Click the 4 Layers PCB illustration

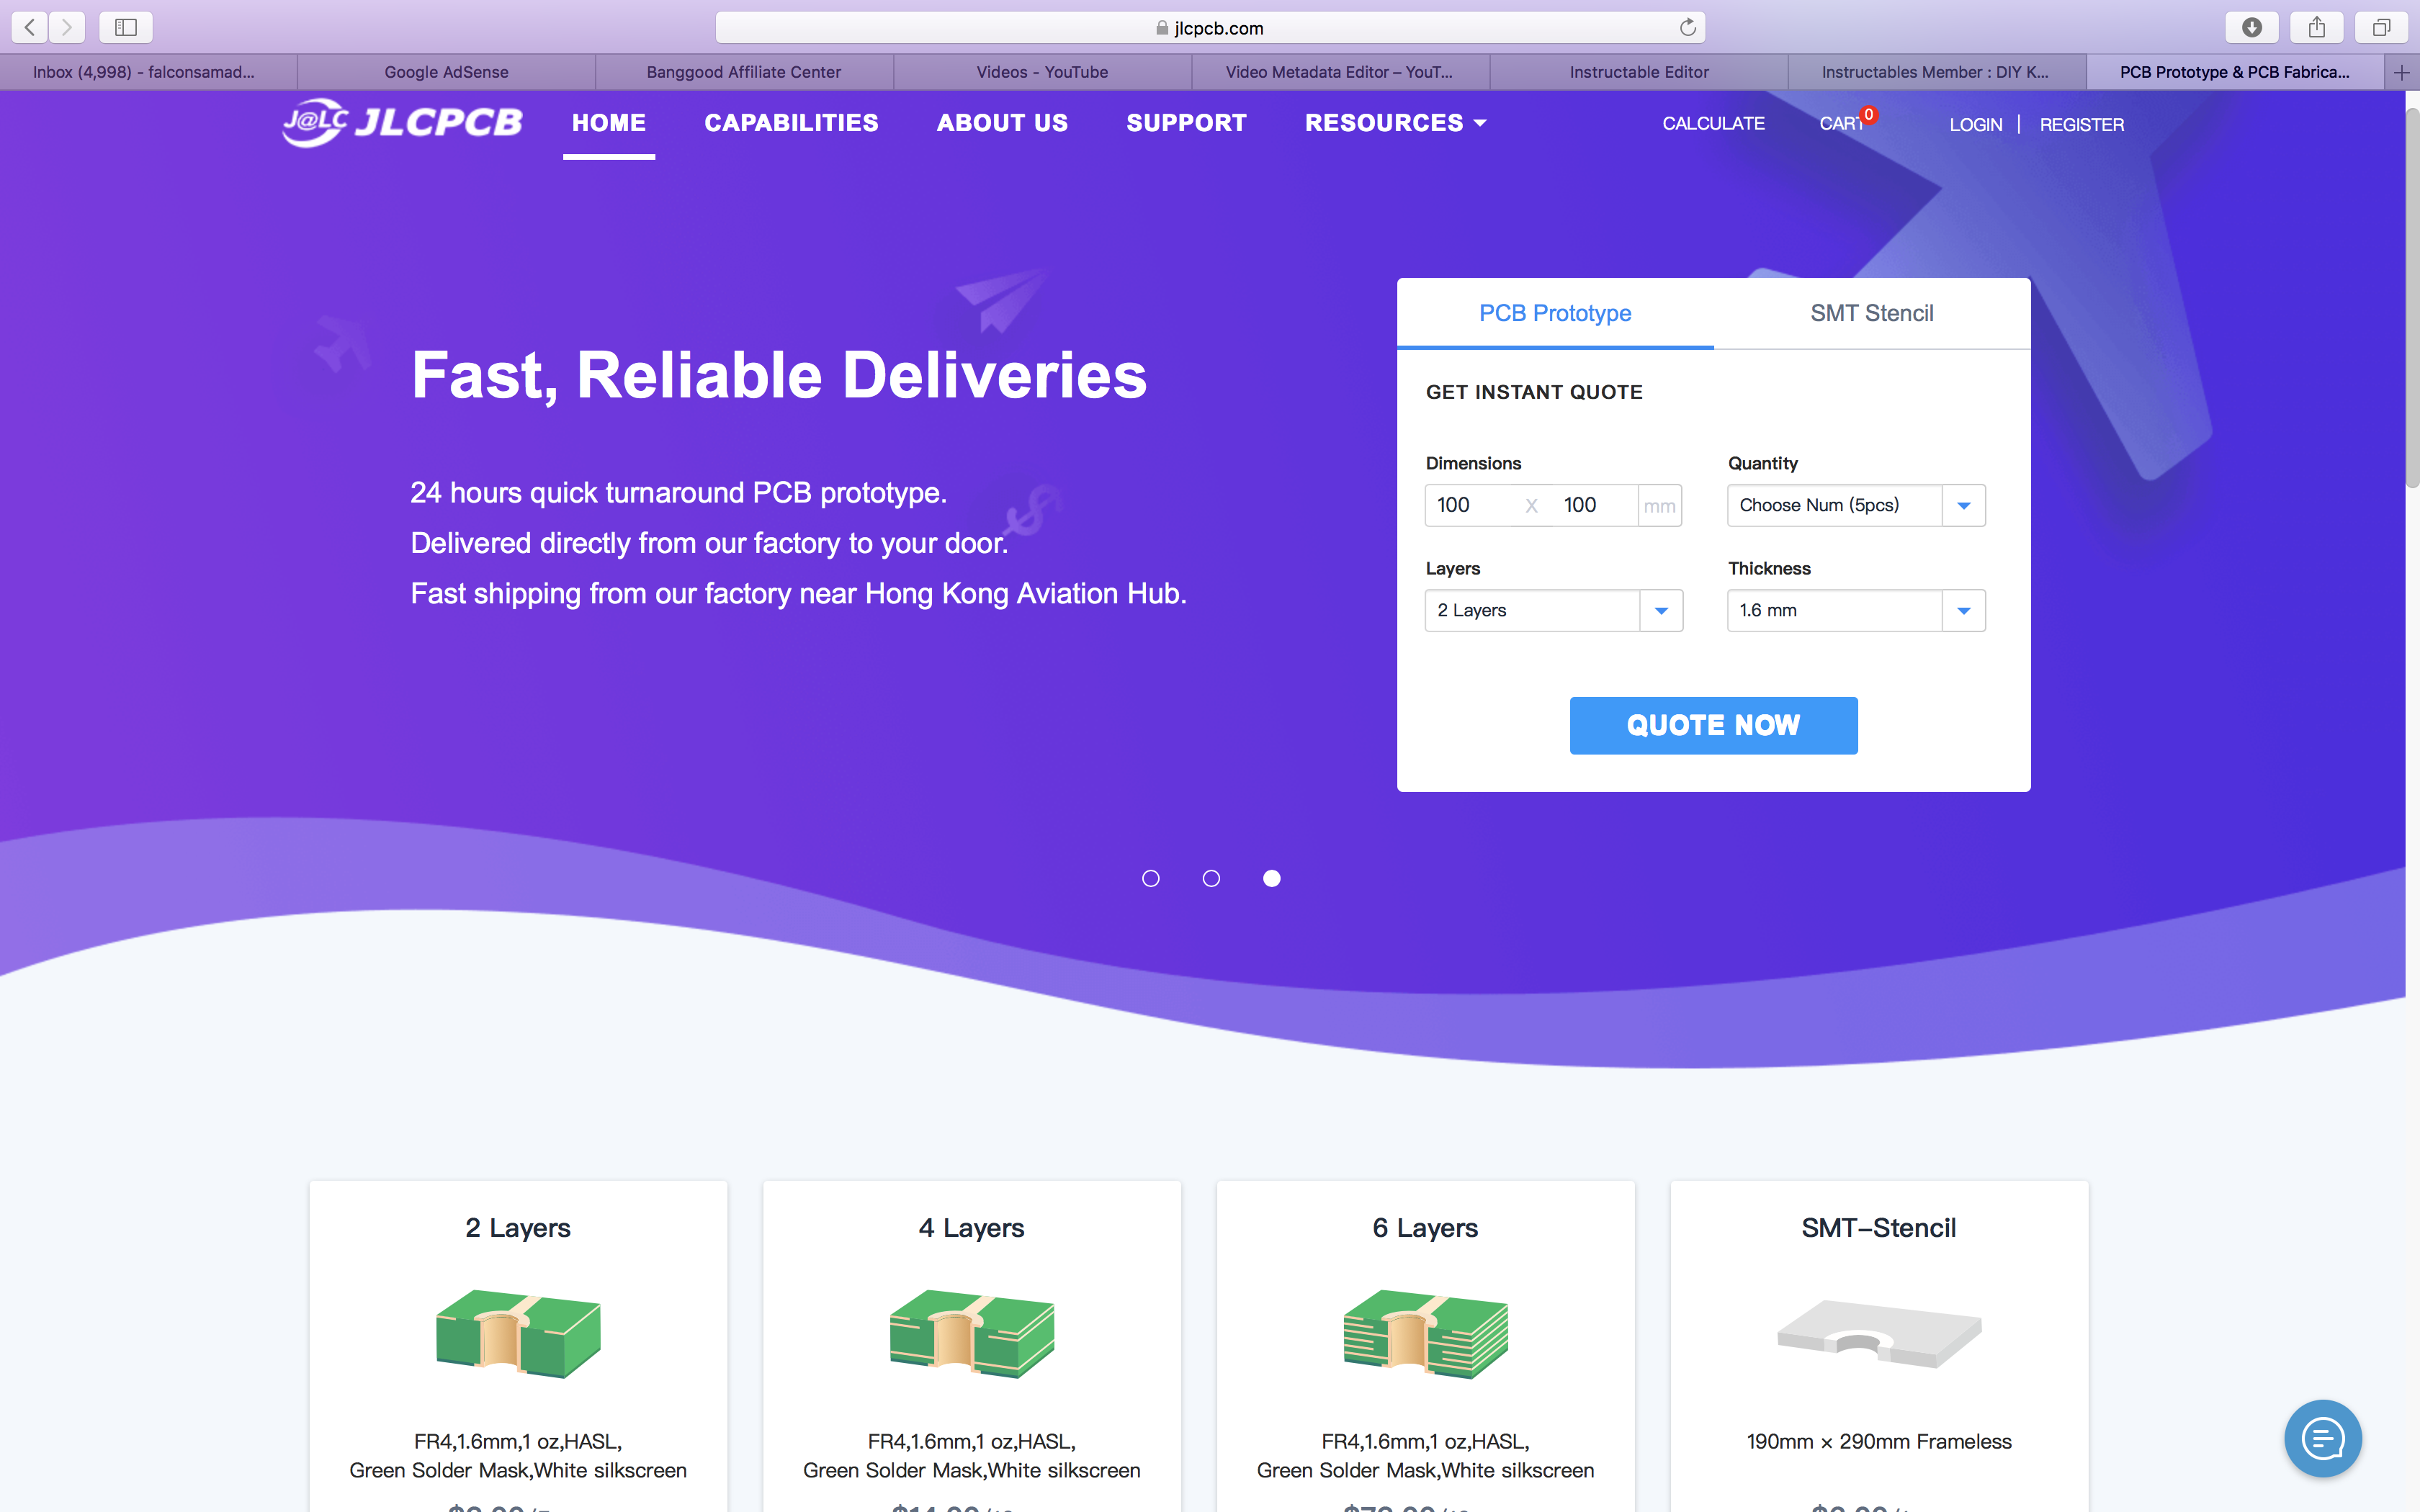(972, 1334)
